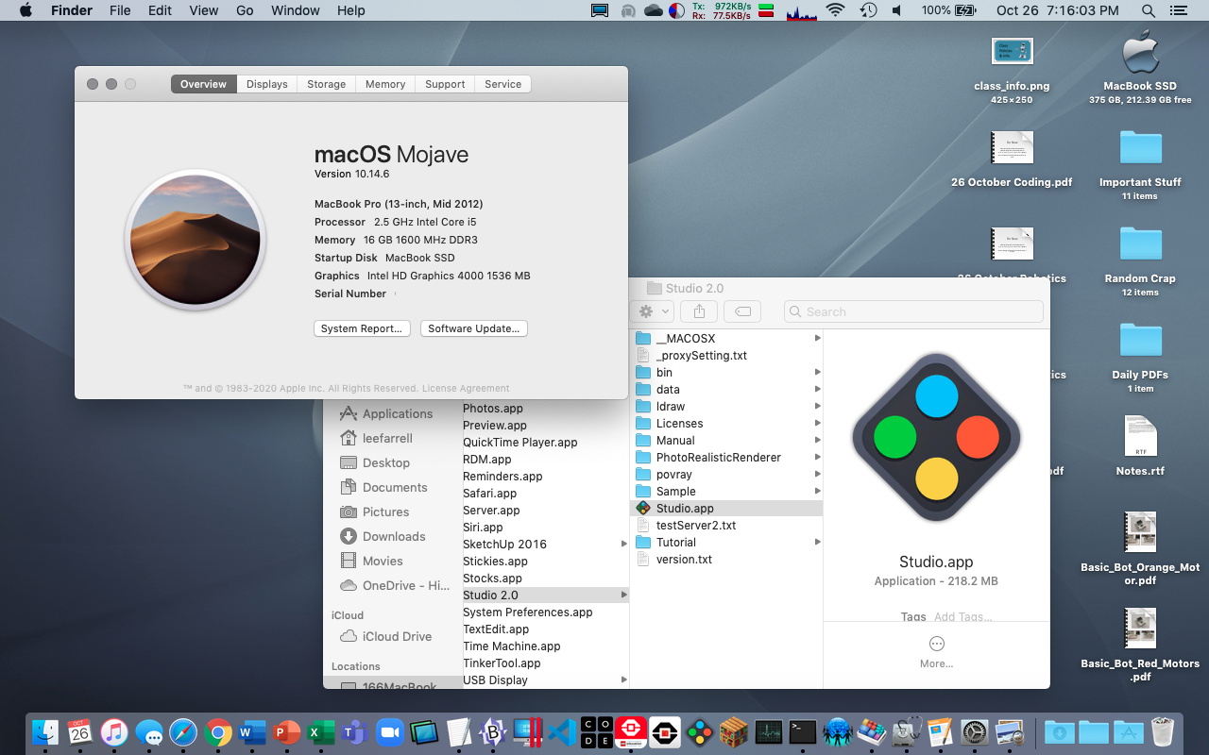Launch Safari from the Dock

click(x=183, y=732)
